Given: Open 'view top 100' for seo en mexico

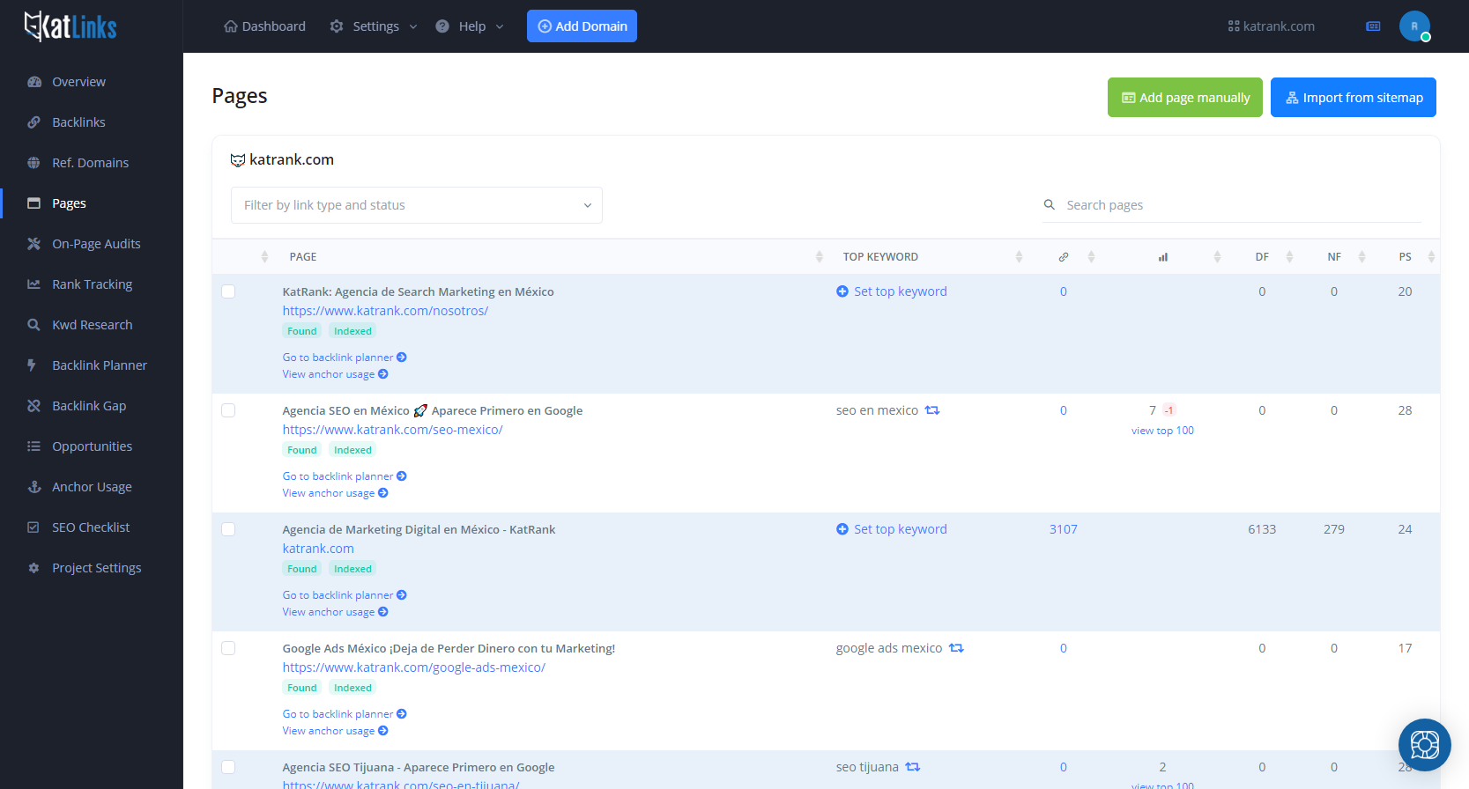Looking at the screenshot, I should [1162, 431].
